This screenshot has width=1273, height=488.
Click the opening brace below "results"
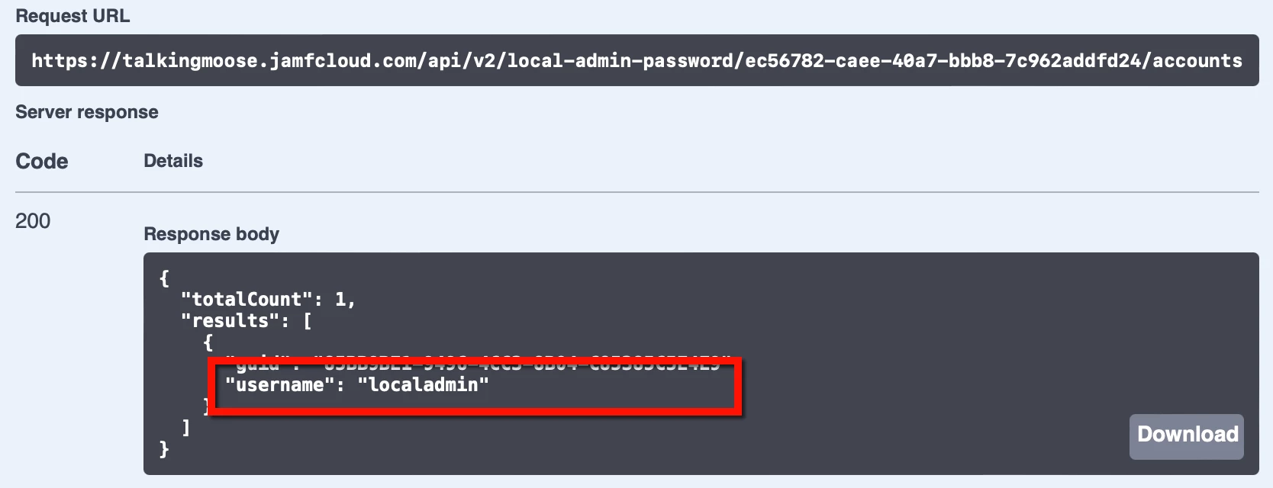[208, 342]
